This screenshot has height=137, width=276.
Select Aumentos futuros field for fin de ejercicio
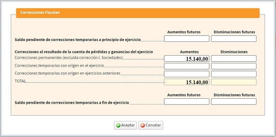pos(187,101)
